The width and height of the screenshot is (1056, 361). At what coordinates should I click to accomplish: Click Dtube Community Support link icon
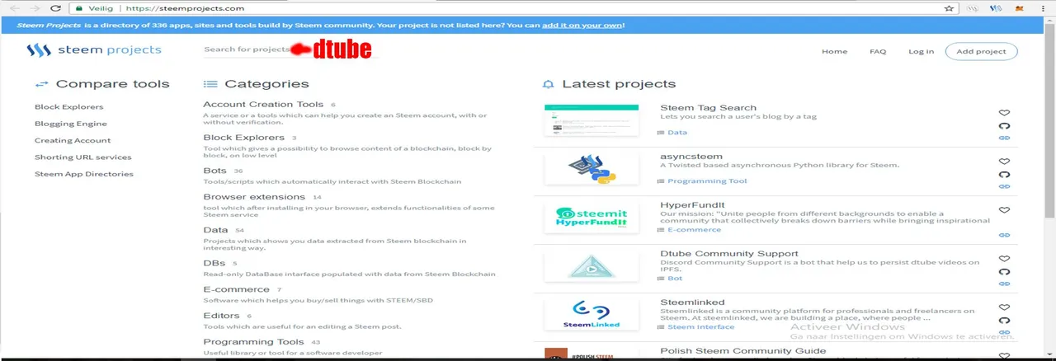point(1004,284)
